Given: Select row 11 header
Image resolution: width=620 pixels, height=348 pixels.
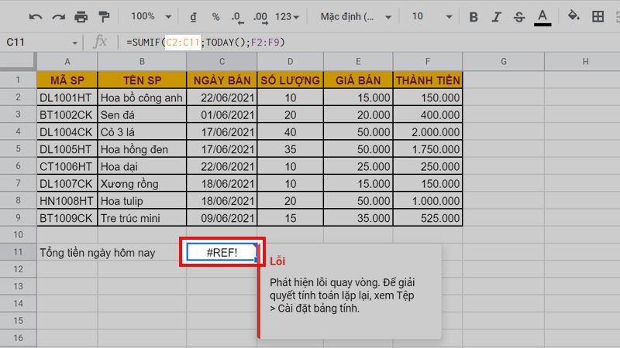Looking at the screenshot, I should [x=18, y=252].
